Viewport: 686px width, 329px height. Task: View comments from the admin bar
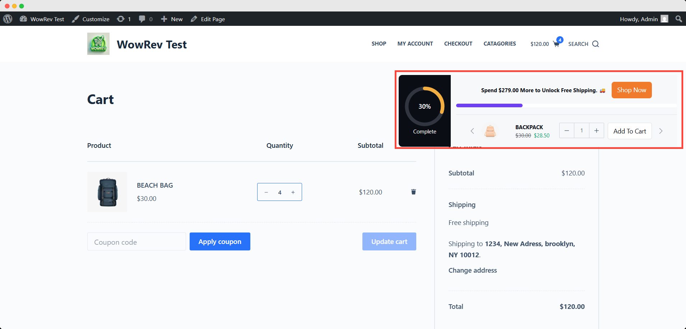[146, 19]
